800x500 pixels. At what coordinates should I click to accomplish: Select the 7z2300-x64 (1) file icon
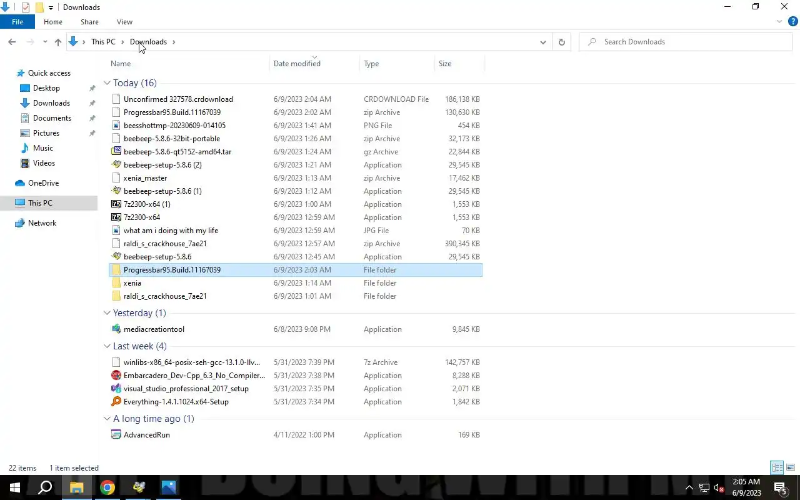coord(116,204)
